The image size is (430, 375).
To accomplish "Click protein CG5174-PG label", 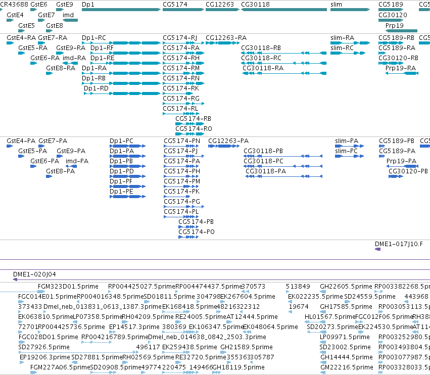I will [x=182, y=202].
